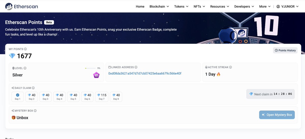This screenshot has height=139, width=305.
Task: Click the diamond icon in Next claim box
Action: point(251,94)
